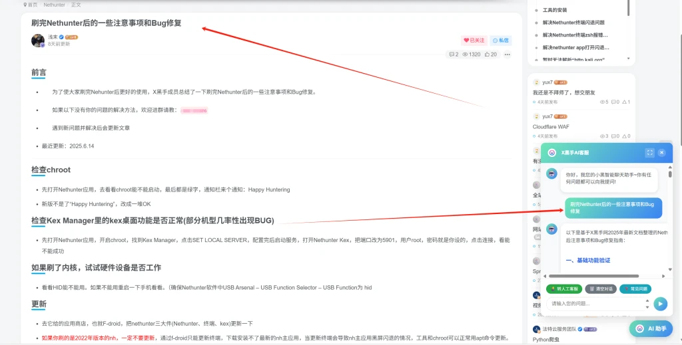The image size is (682, 345).
Task: Open the three-dot more options menu
Action: pos(507,55)
